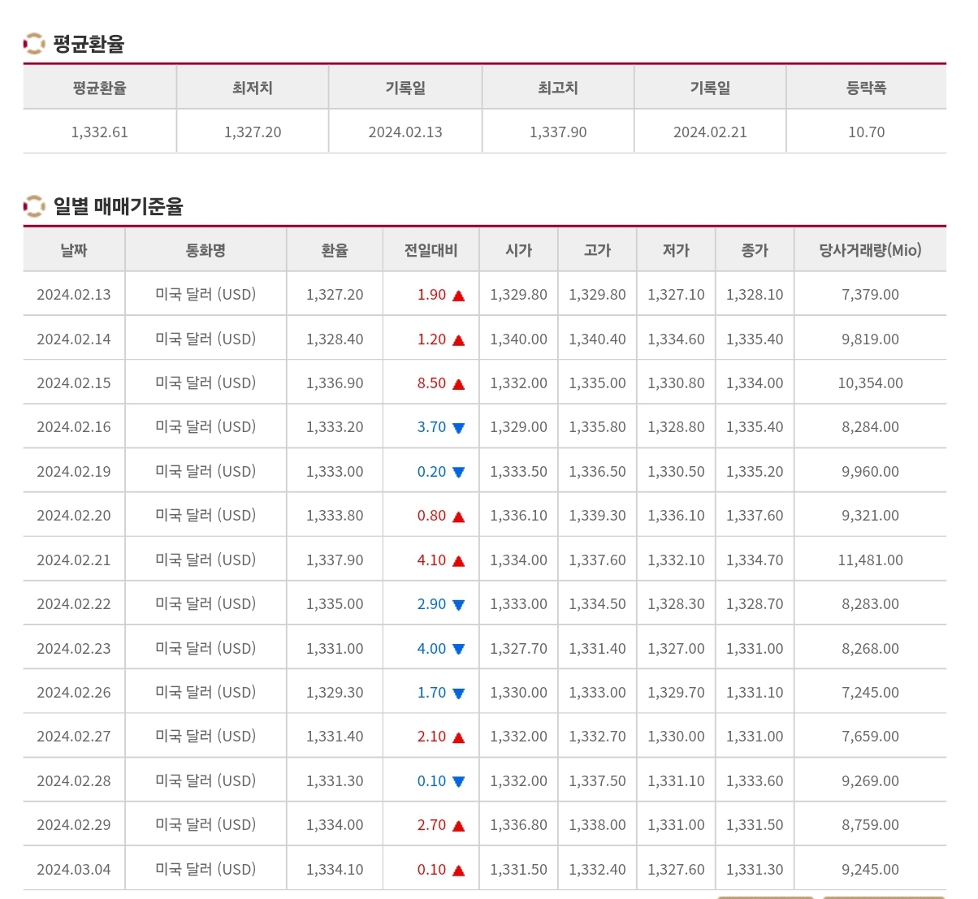
Task: Click the 시가 column header
Action: [518, 250]
